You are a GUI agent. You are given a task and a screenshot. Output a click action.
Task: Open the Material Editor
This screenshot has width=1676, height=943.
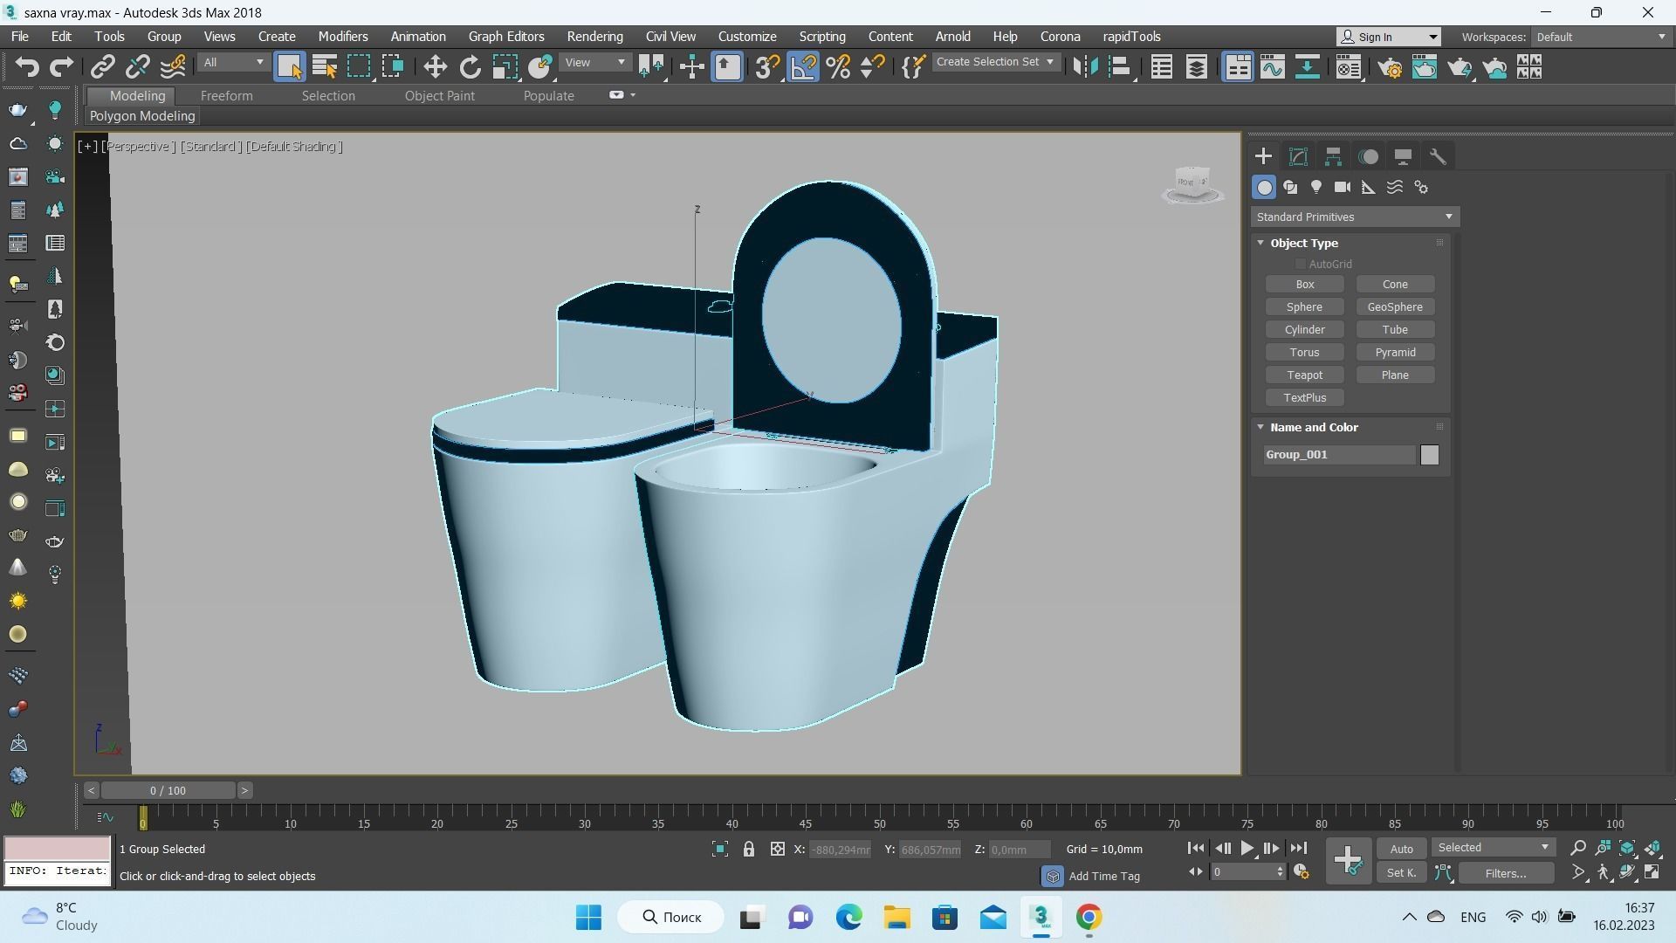tap(1349, 67)
